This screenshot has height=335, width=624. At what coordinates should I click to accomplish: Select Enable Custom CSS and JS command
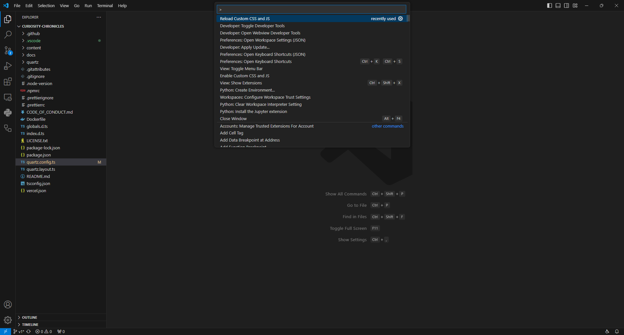(311, 76)
